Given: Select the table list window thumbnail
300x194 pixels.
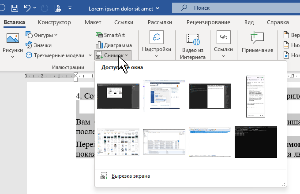Looking at the screenshot, I should click(164, 142).
